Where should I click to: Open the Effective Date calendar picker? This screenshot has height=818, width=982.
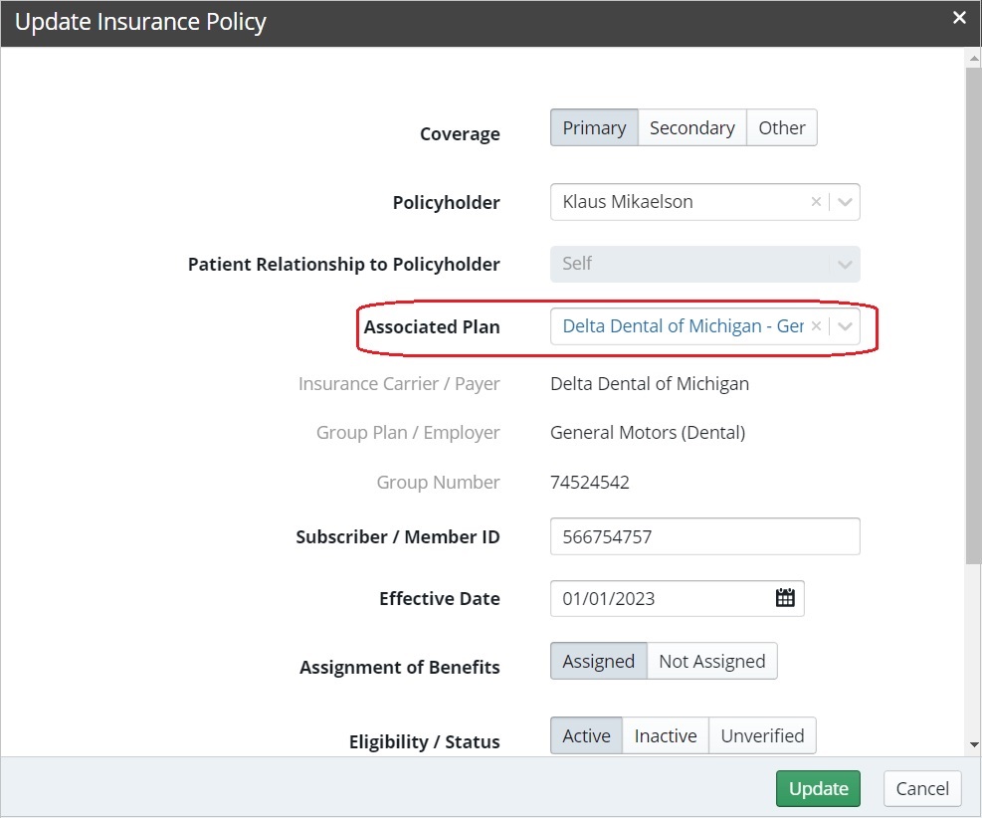tap(785, 597)
